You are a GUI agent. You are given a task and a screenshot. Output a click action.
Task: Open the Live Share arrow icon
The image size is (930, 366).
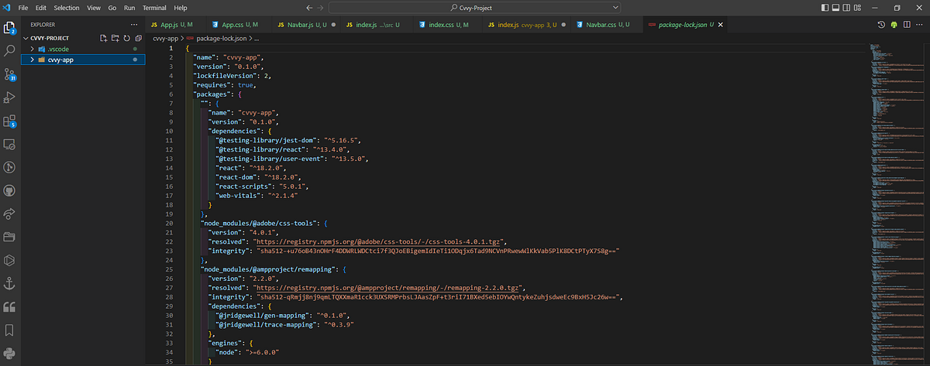[10, 213]
